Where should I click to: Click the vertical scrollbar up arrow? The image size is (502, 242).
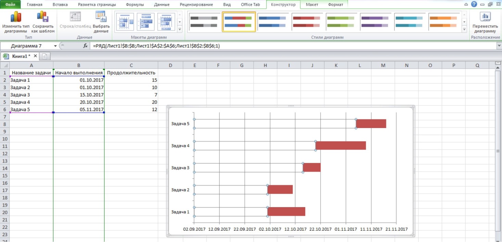(498, 67)
